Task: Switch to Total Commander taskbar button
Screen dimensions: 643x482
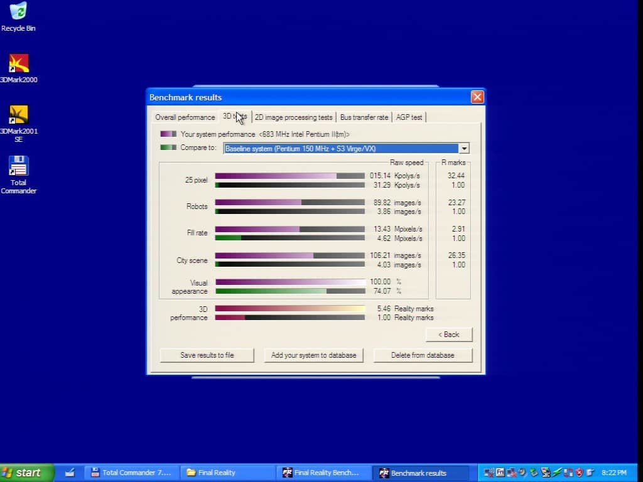Action: tap(132, 473)
